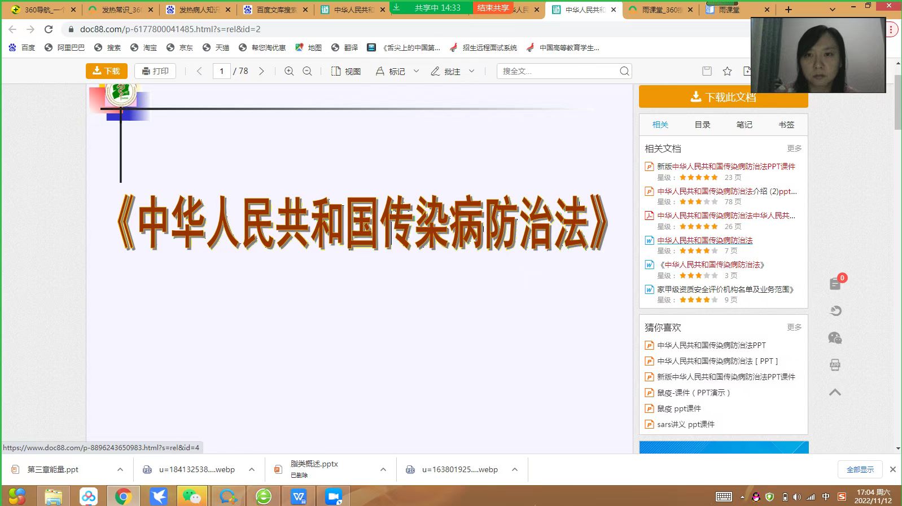Image resolution: width=902 pixels, height=506 pixels.
Task: Go to previous page arrow in document toolbar
Action: [x=199, y=71]
